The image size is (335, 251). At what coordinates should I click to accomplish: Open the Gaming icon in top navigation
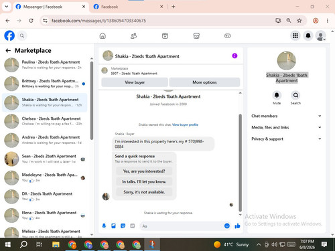(227, 35)
